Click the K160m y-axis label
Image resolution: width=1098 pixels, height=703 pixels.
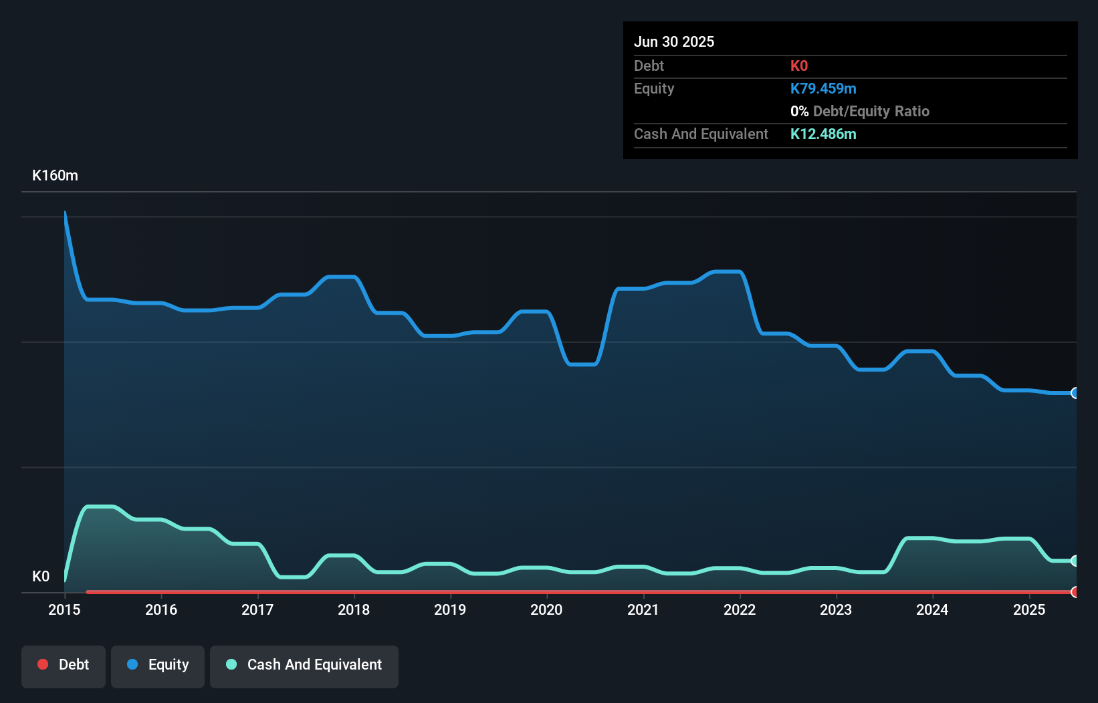click(55, 176)
